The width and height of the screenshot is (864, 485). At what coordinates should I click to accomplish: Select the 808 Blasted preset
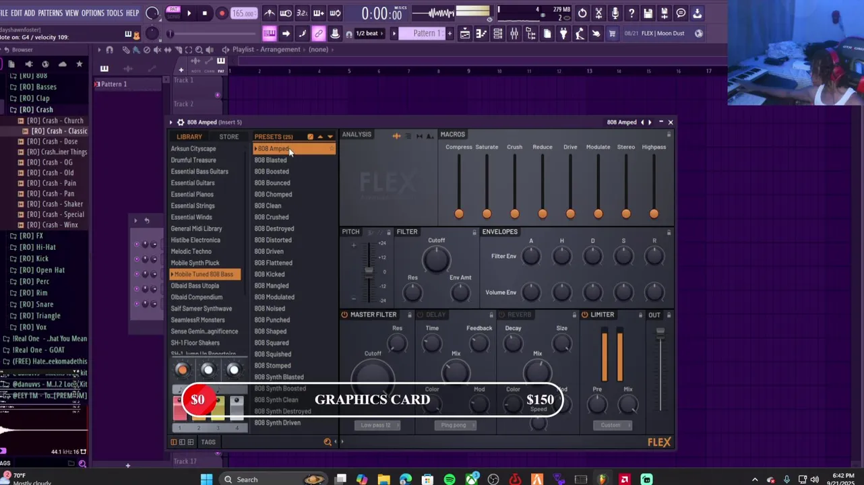[x=270, y=160]
